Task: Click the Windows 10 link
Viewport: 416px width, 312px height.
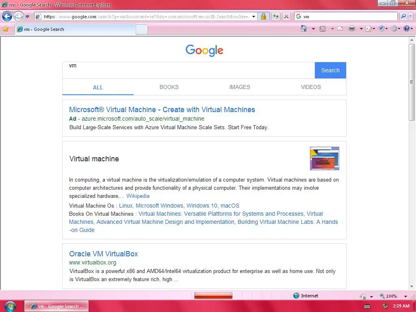Action: [201, 206]
